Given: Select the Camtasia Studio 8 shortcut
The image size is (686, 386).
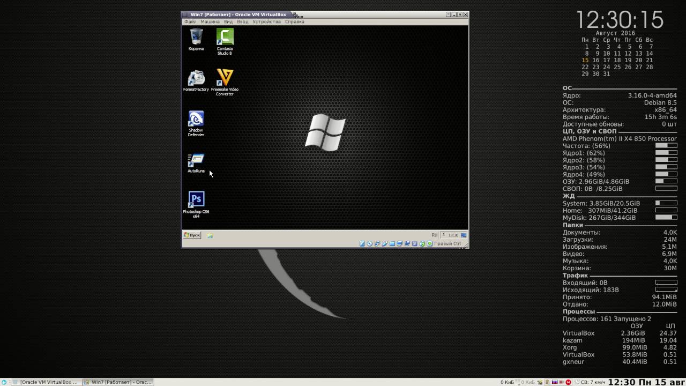Looking at the screenshot, I should 225,42.
